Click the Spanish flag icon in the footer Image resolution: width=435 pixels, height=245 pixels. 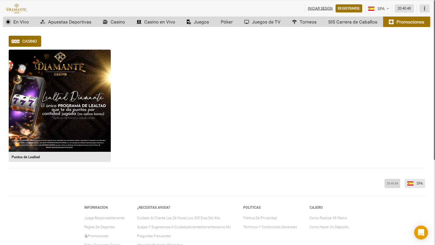410,183
